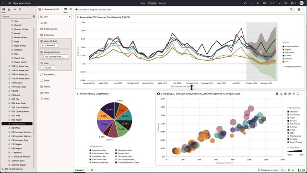Image resolution: width=307 pixels, height=173 pixels.
Task: Click the data panel options icon beside Search
Action: pos(34,16)
